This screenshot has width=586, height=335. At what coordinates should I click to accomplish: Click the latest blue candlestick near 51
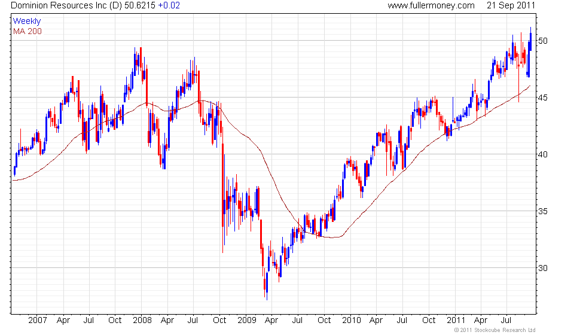click(x=530, y=41)
